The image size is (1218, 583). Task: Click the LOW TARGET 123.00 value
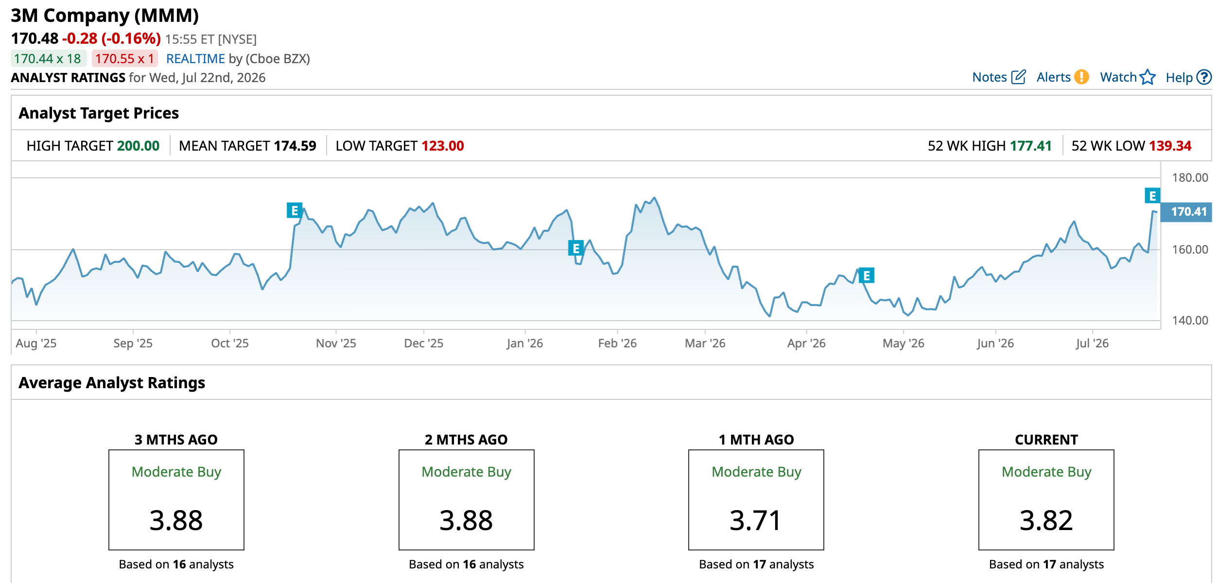(x=443, y=146)
